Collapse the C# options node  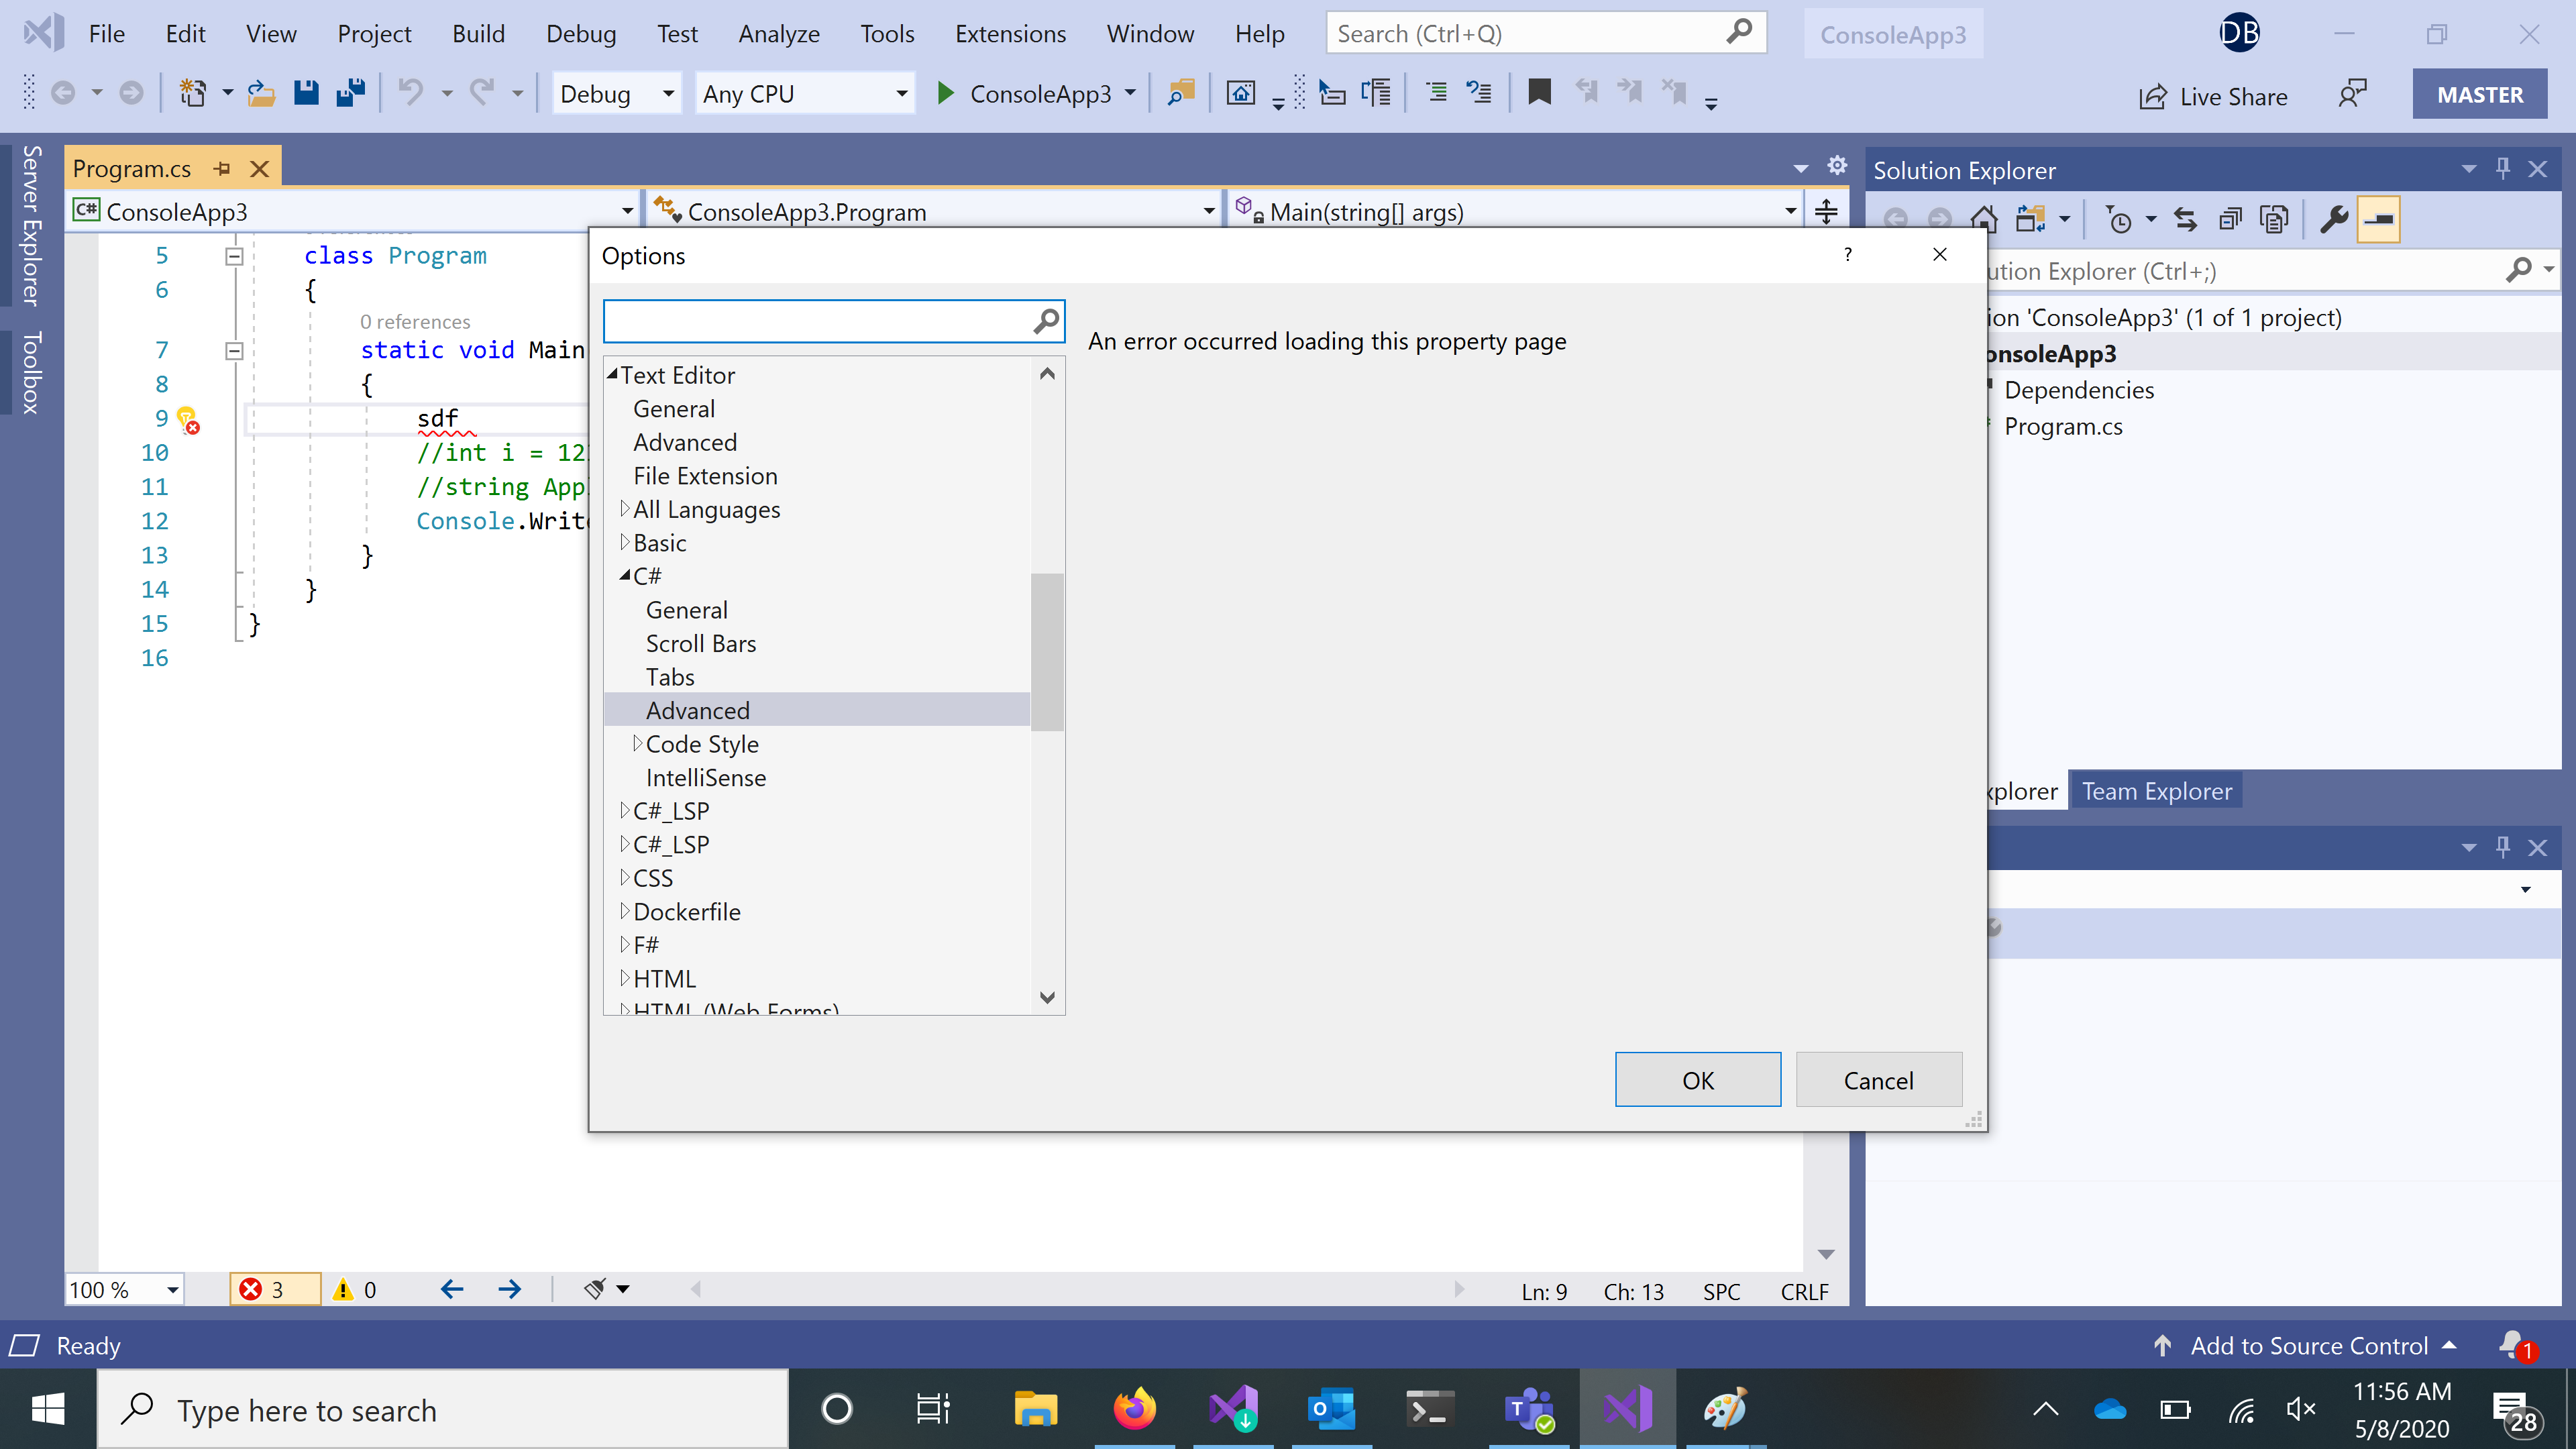coord(624,575)
